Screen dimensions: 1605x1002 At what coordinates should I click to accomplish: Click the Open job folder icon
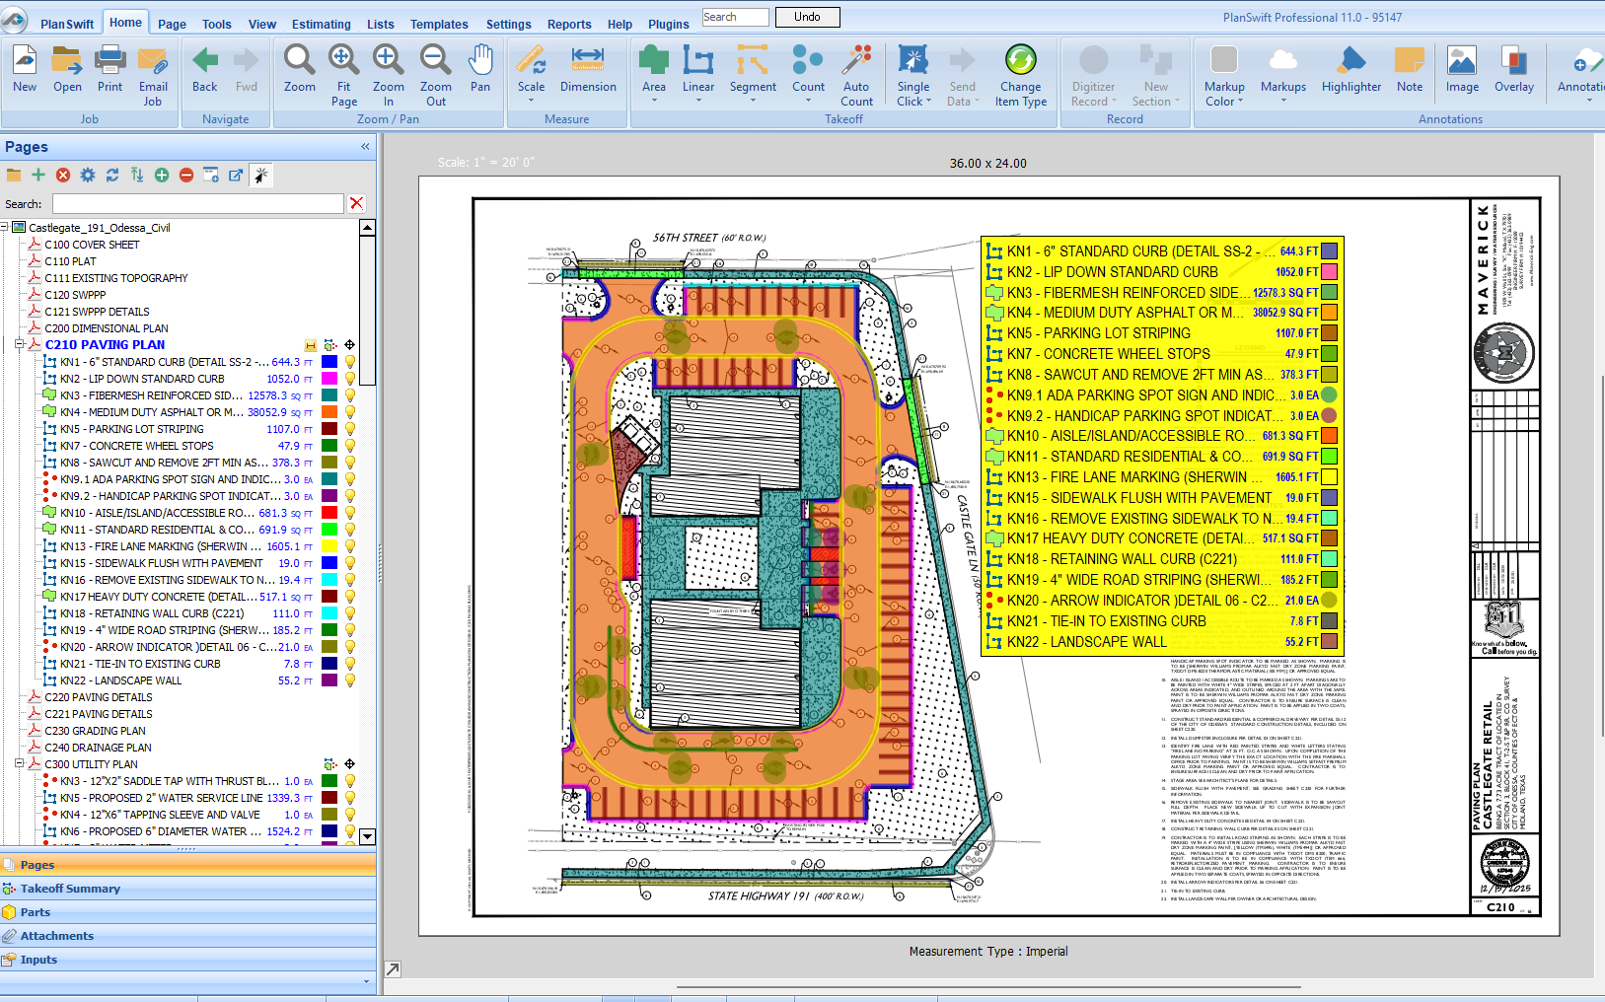pos(67,61)
